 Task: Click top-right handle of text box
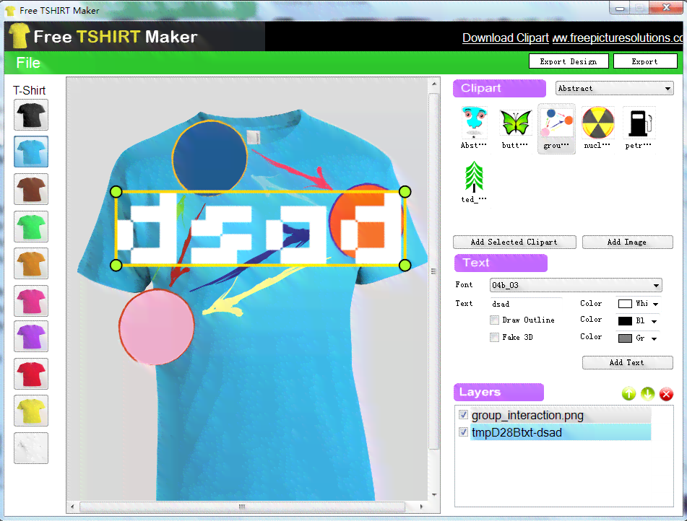point(405,192)
